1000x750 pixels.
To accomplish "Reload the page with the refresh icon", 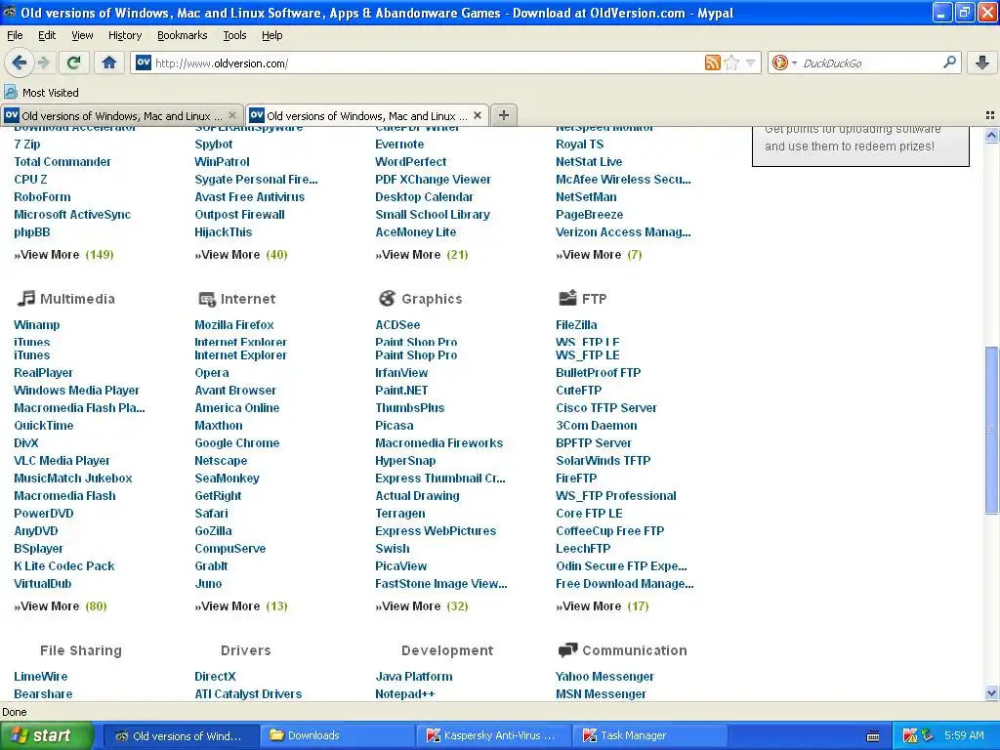I will pyautogui.click(x=74, y=62).
